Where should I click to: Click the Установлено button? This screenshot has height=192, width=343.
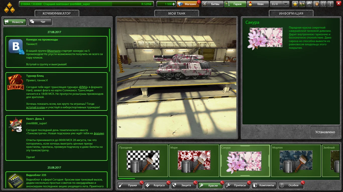(x=325, y=132)
